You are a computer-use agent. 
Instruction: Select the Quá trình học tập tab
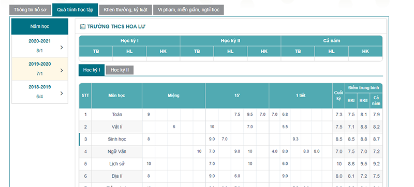pyautogui.click(x=75, y=10)
